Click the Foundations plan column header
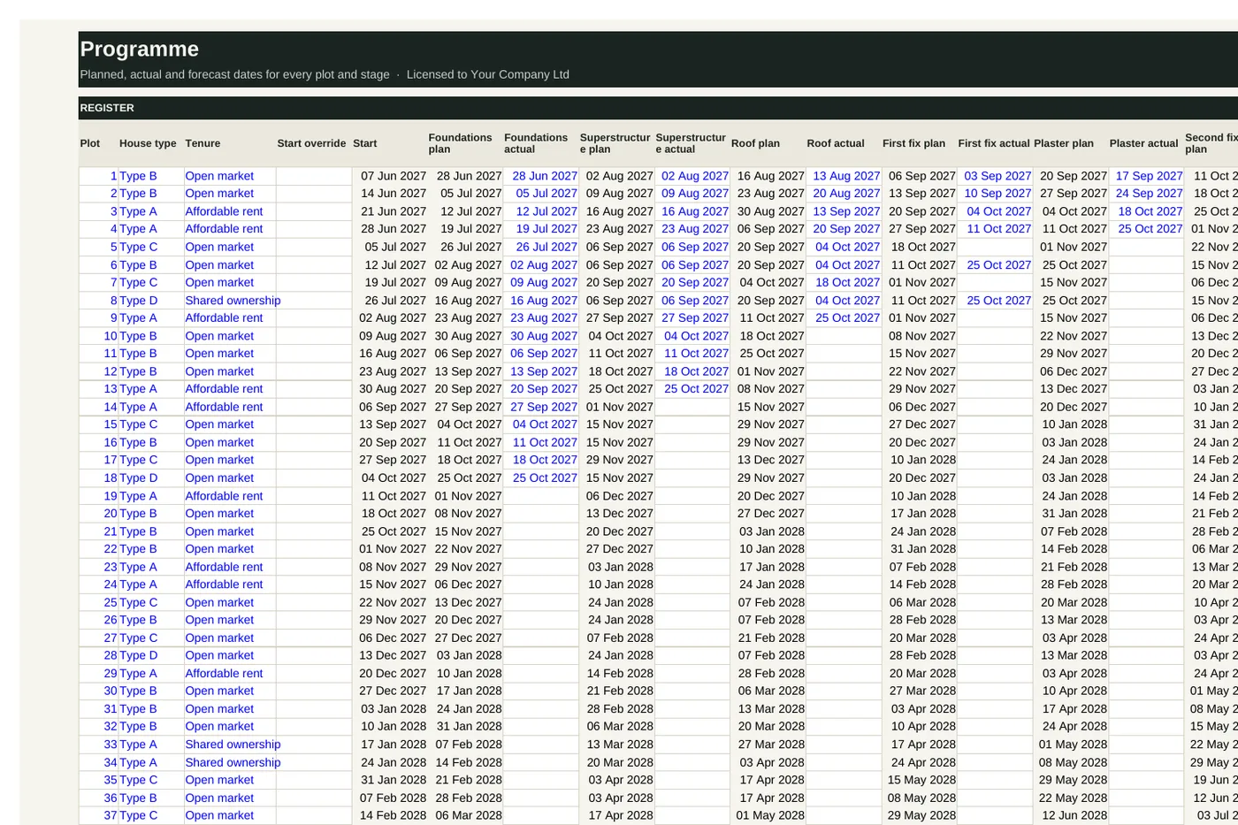 tap(460, 143)
